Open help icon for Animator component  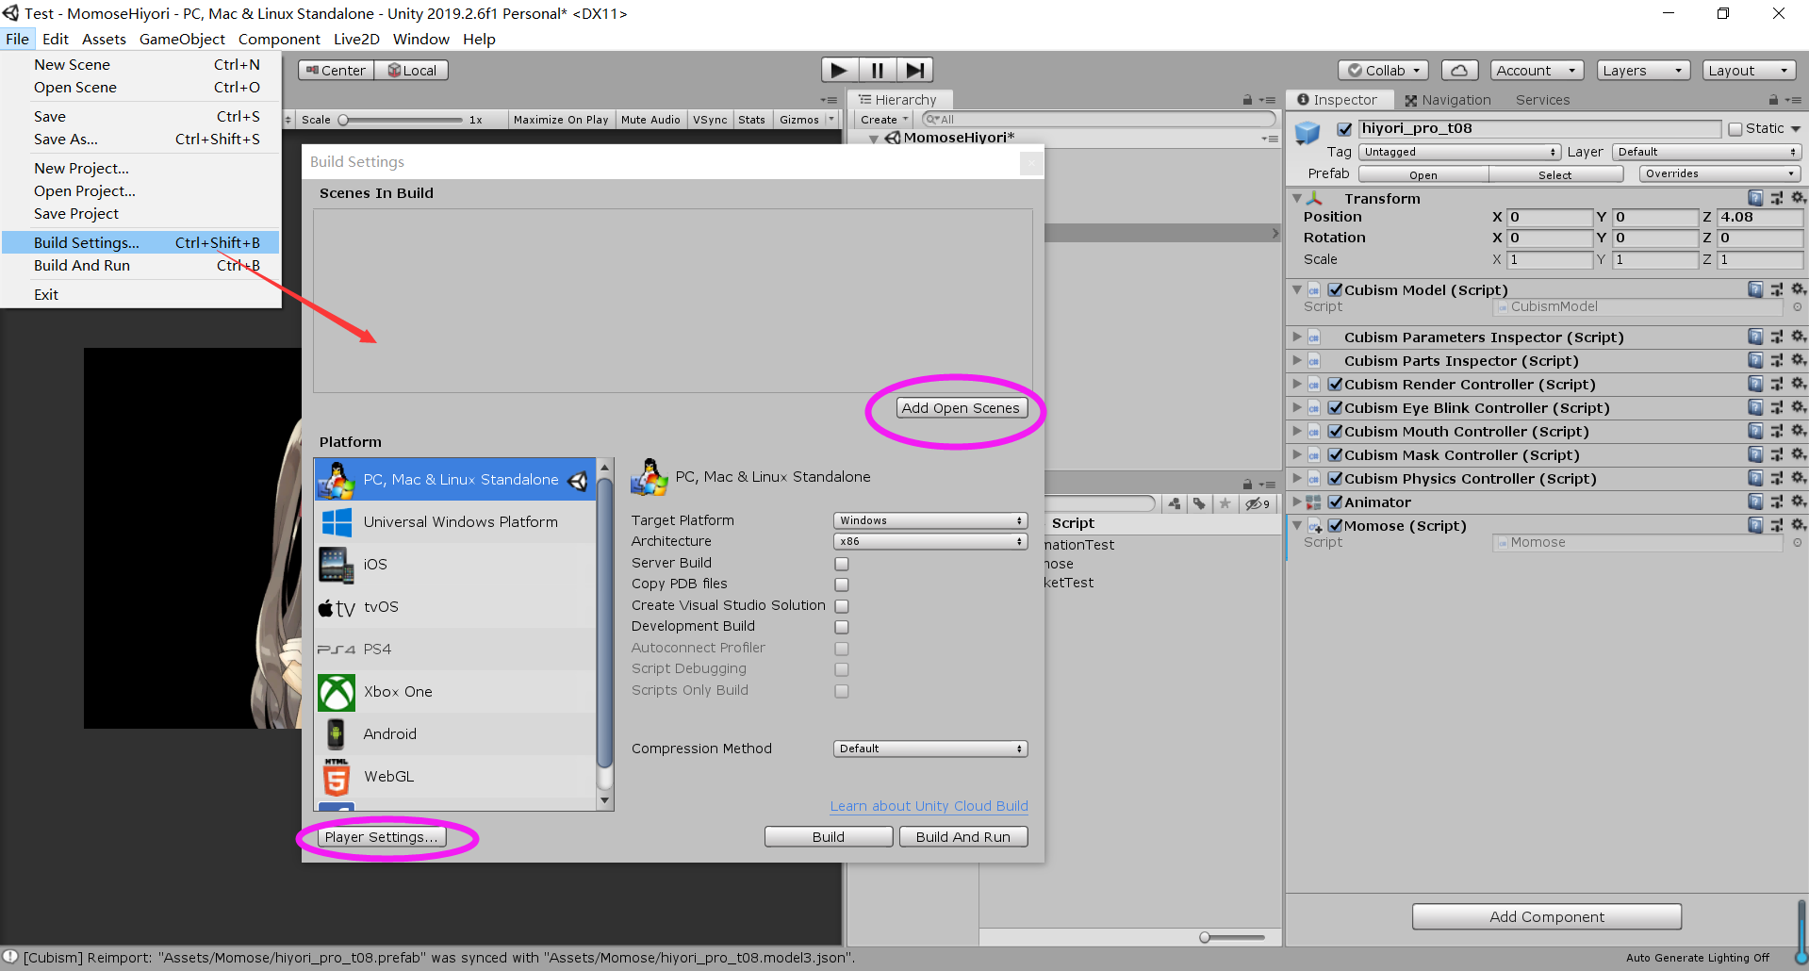pyautogui.click(x=1755, y=502)
